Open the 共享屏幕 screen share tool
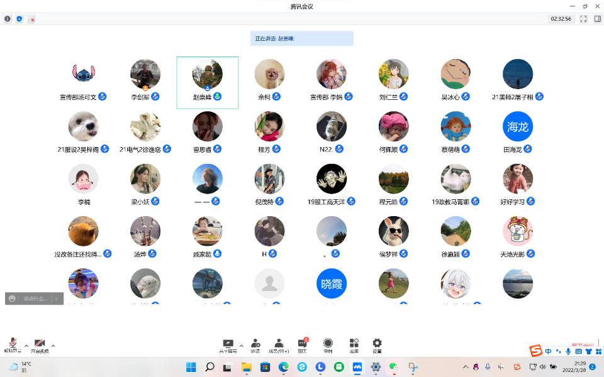The height and width of the screenshot is (377, 604). click(228, 344)
